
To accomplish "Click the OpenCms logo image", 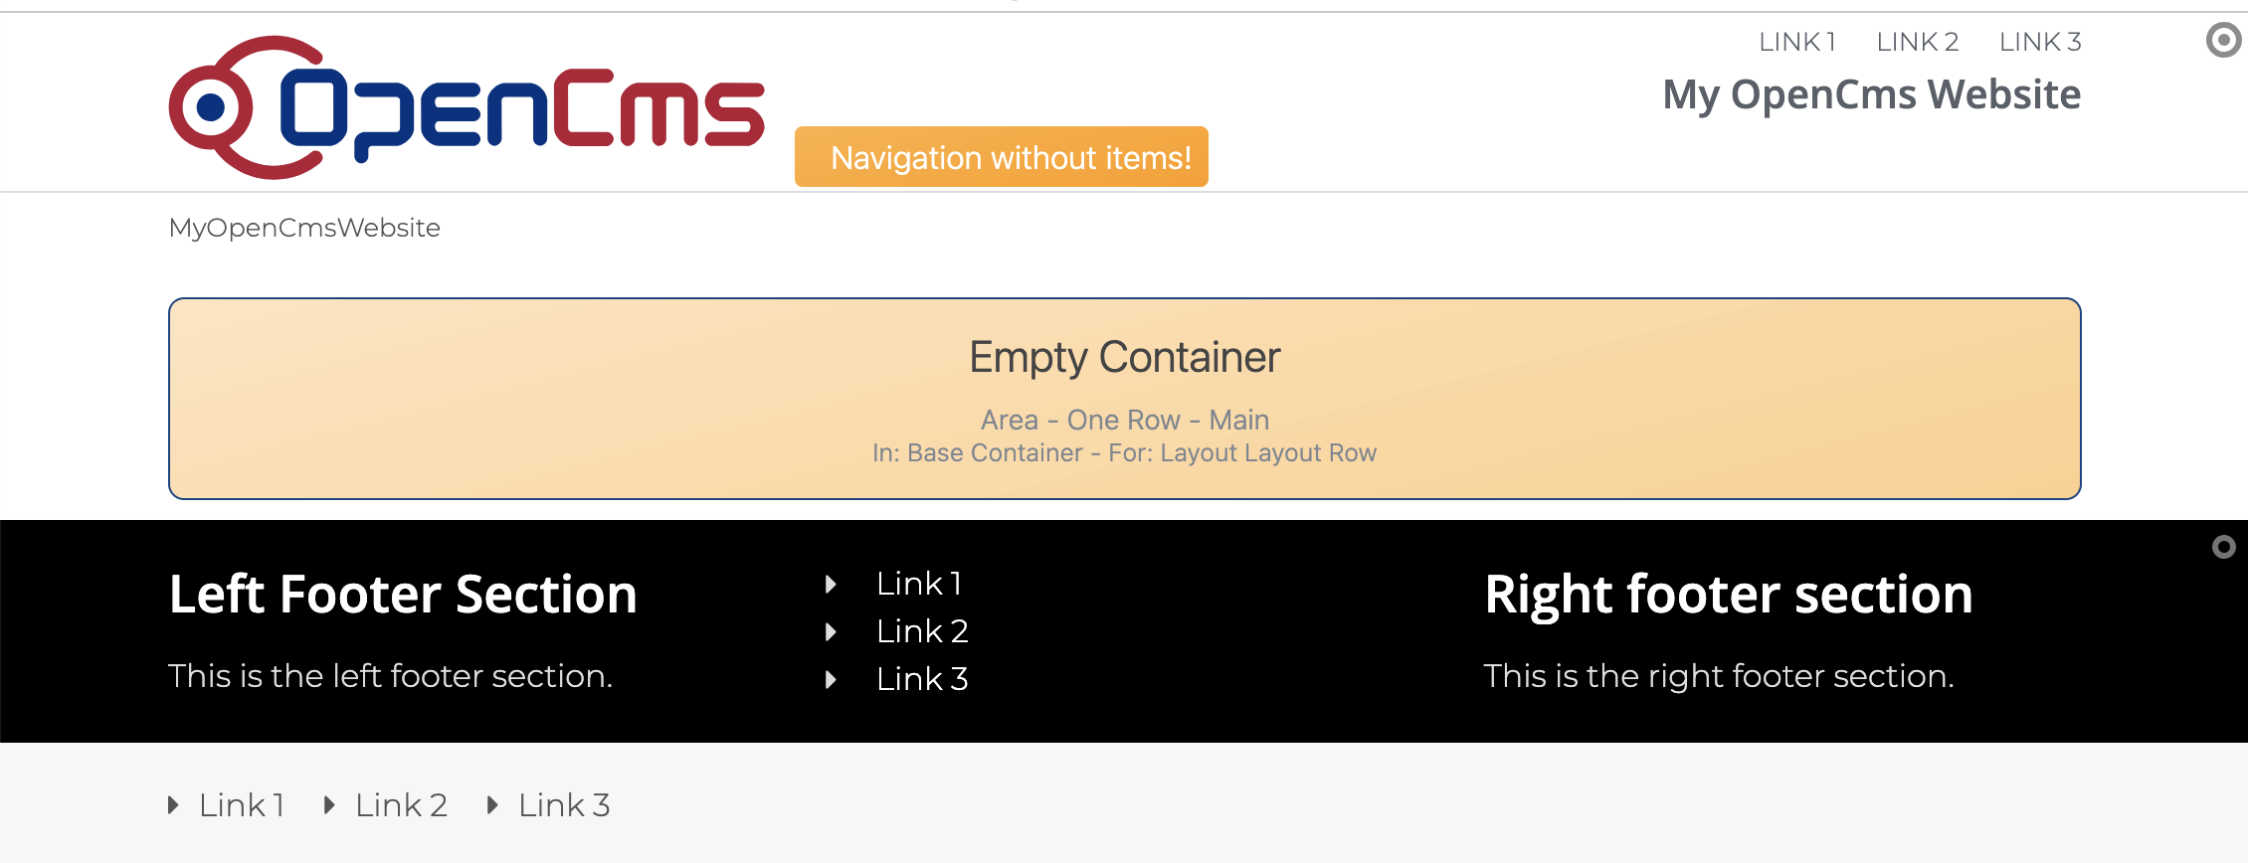I will [467, 107].
